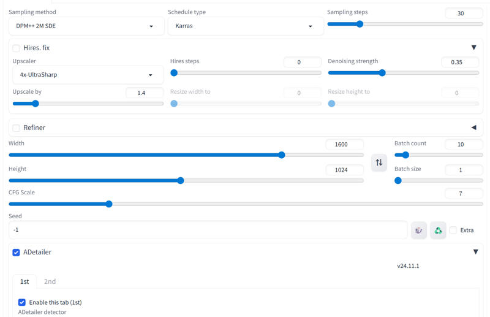The width and height of the screenshot is (490, 317).
Task: Open the Upscaler dropdown
Action: 87,75
